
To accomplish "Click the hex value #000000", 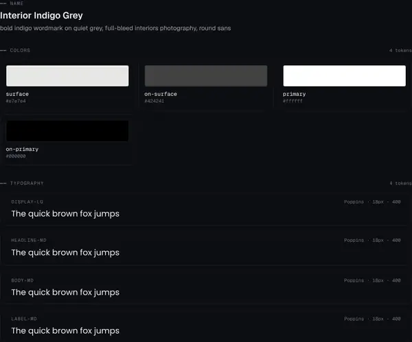I will (x=16, y=156).
